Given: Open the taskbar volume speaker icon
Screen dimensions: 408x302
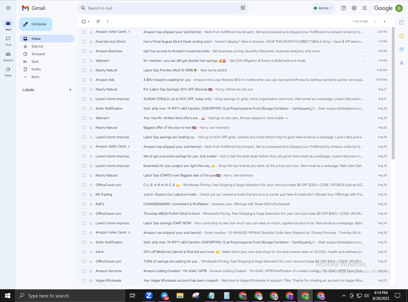Looking at the screenshot, I should coord(367,296).
